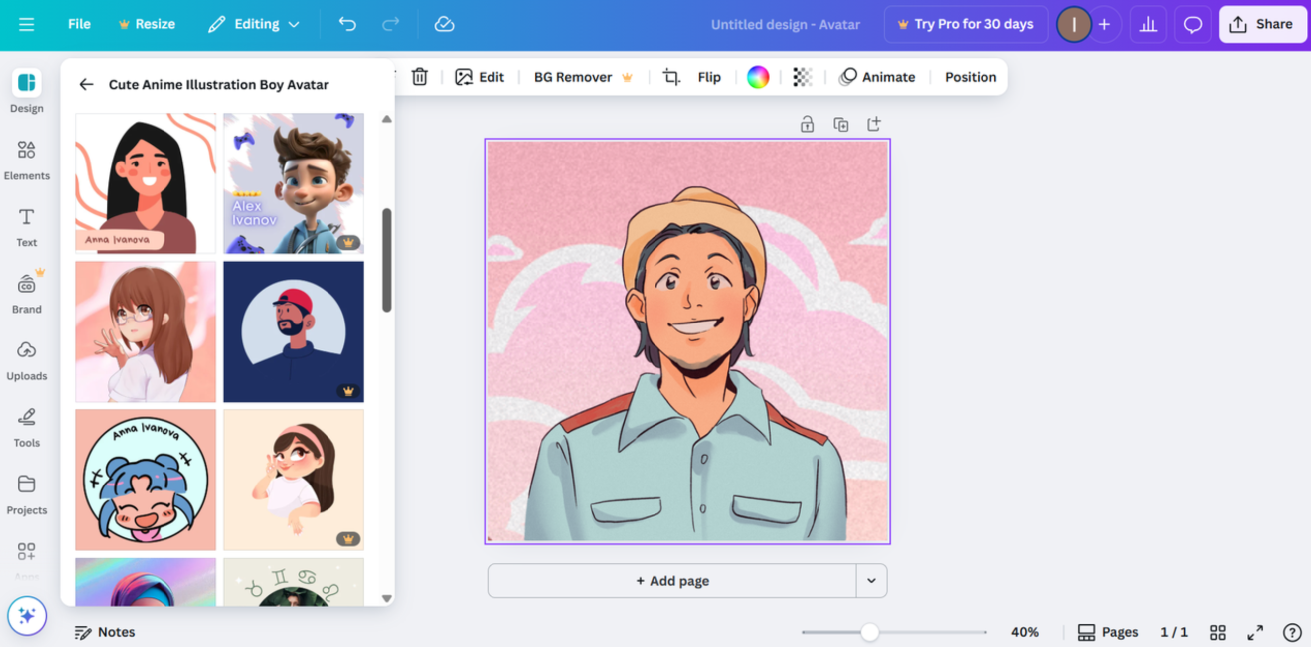Viewport: 1311px width, 647px height.
Task: Undo the last action
Action: tap(347, 24)
